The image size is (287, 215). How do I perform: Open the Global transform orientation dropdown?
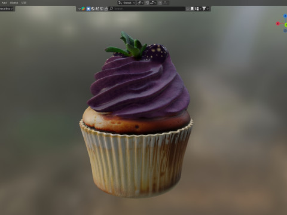127,3
